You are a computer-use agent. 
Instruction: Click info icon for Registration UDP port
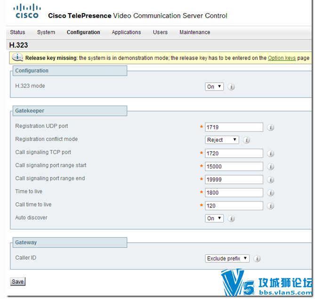pyautogui.click(x=271, y=127)
